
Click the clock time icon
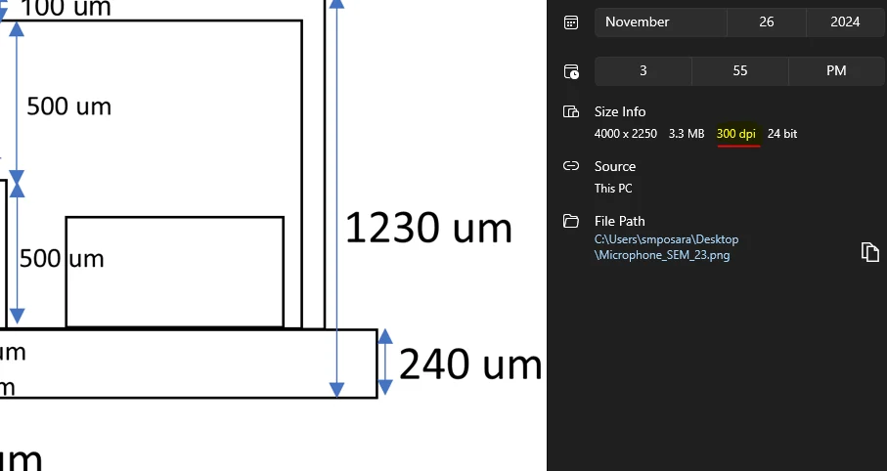tap(571, 71)
